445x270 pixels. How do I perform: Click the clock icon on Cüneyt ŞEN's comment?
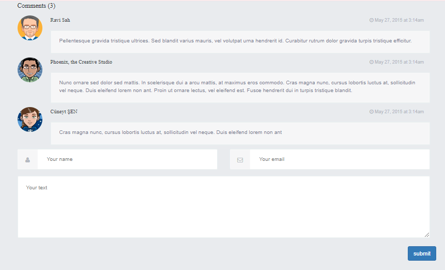click(371, 112)
